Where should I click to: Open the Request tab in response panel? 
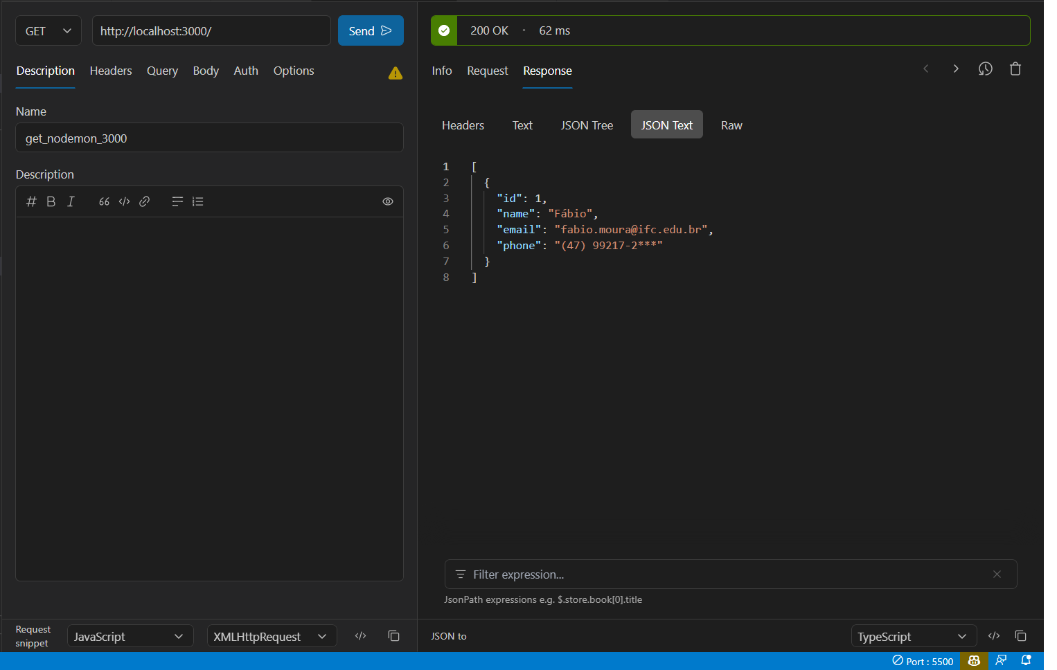(488, 71)
